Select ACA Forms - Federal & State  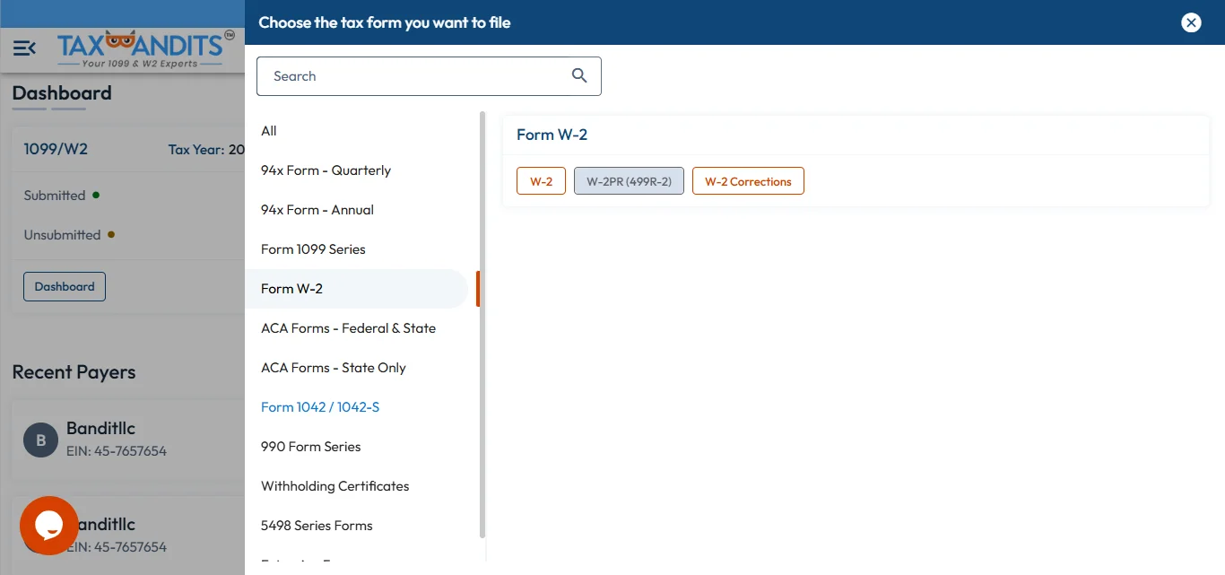tap(348, 327)
